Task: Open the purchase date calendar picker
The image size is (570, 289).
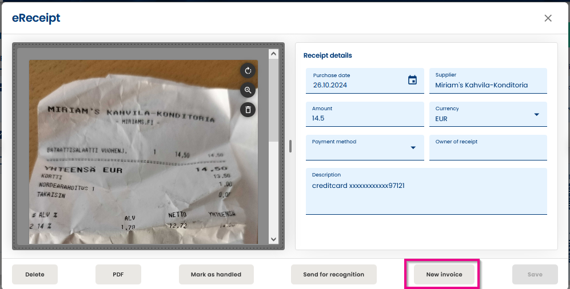Action: [x=412, y=80]
